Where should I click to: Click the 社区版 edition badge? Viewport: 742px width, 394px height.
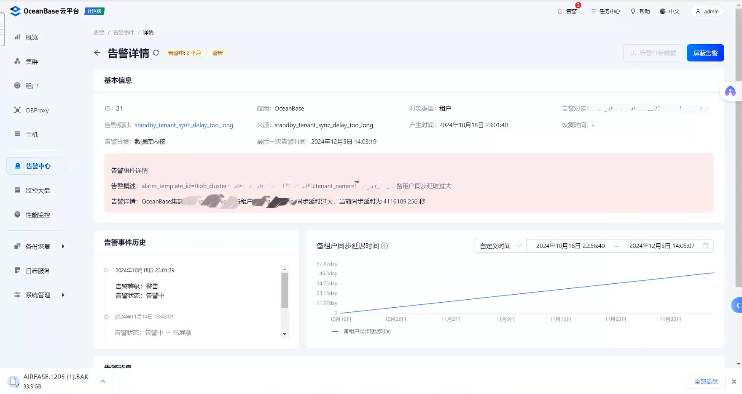(x=94, y=11)
